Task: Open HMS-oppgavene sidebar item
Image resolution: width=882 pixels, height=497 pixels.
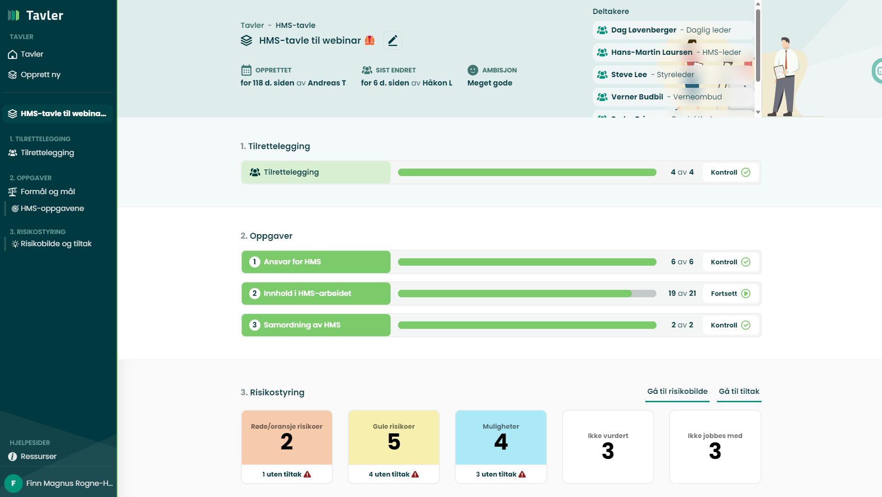Action: click(x=48, y=209)
